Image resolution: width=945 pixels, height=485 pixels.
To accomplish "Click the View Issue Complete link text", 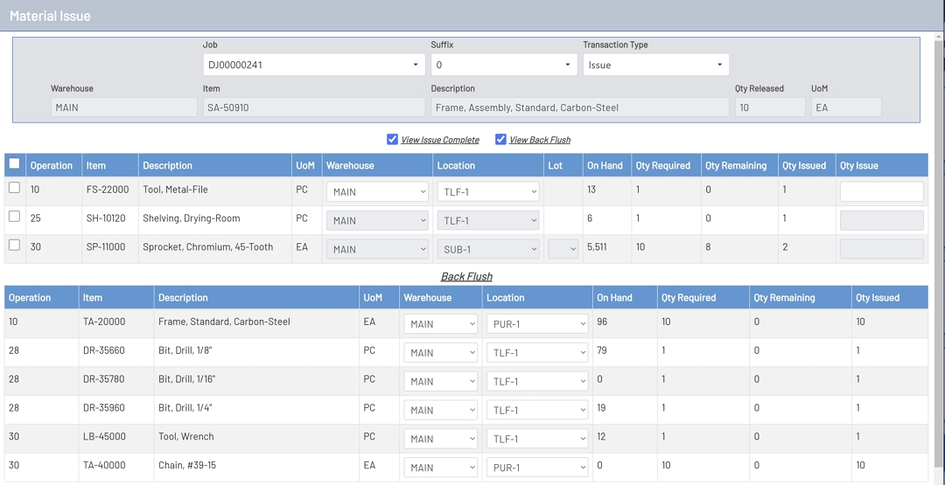I will [x=440, y=140].
